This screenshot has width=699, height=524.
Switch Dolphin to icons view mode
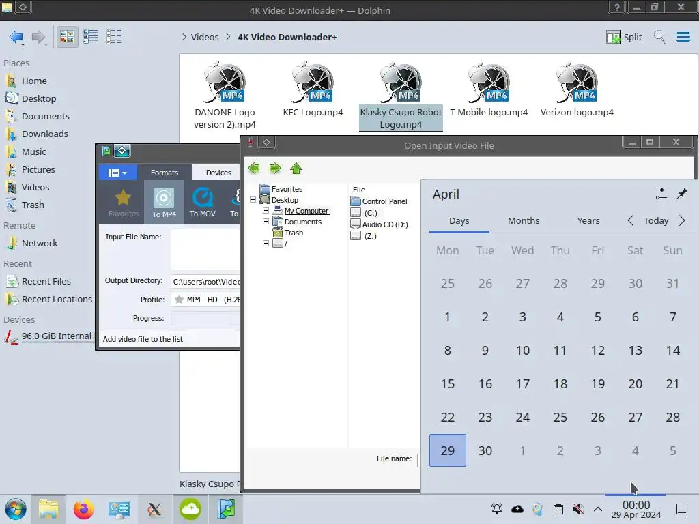point(67,37)
